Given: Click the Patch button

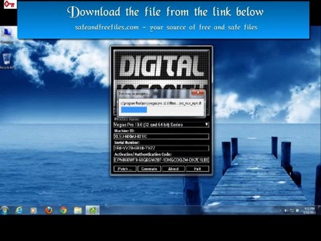Looking at the screenshot, I should coord(125,169).
